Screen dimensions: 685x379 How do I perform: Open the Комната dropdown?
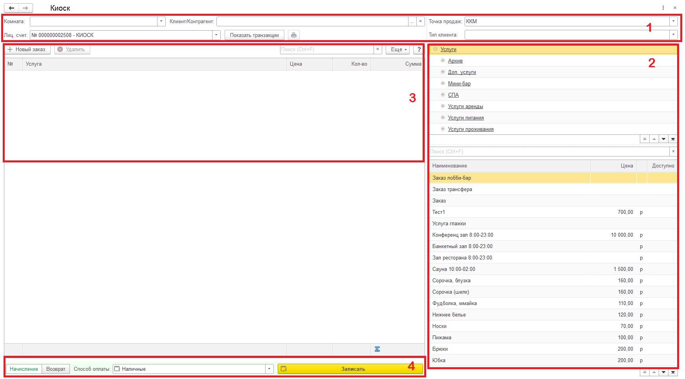pos(161,21)
